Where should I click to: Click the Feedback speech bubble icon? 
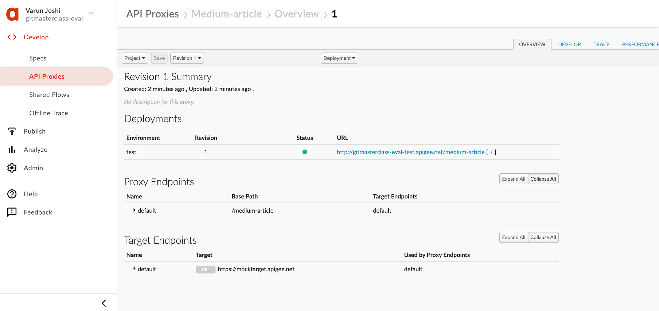[12, 212]
